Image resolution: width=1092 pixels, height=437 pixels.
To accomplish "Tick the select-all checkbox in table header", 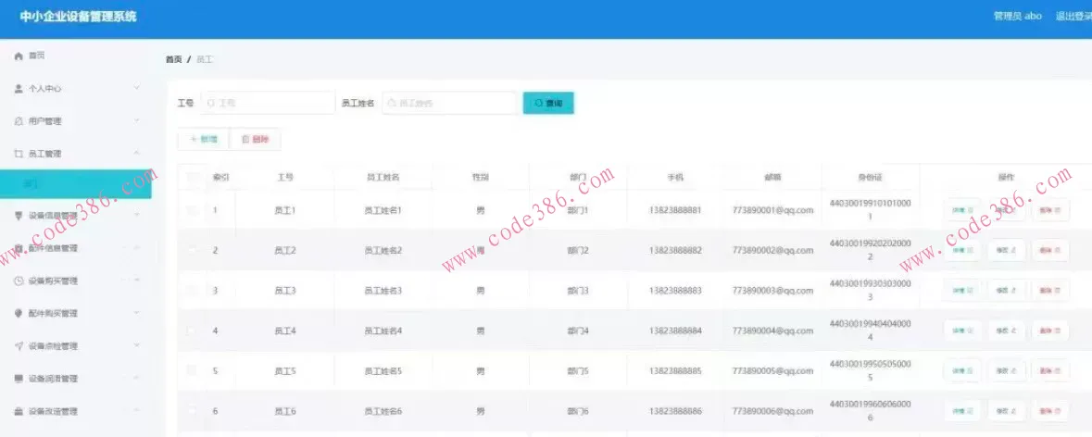I will point(193,178).
